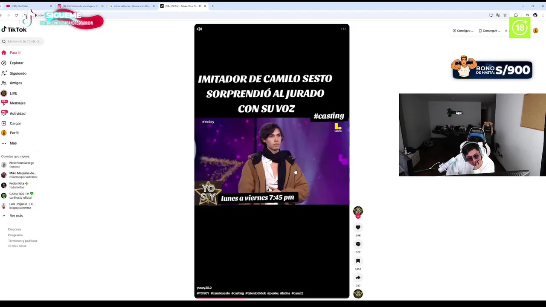Viewport: 546px width, 307px height.
Task: Open the media control icon in the toolbar
Action: (x=528, y=15)
